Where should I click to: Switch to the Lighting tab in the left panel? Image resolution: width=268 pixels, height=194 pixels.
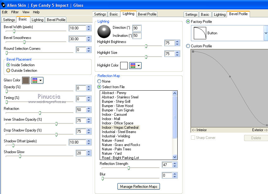tap(38, 20)
